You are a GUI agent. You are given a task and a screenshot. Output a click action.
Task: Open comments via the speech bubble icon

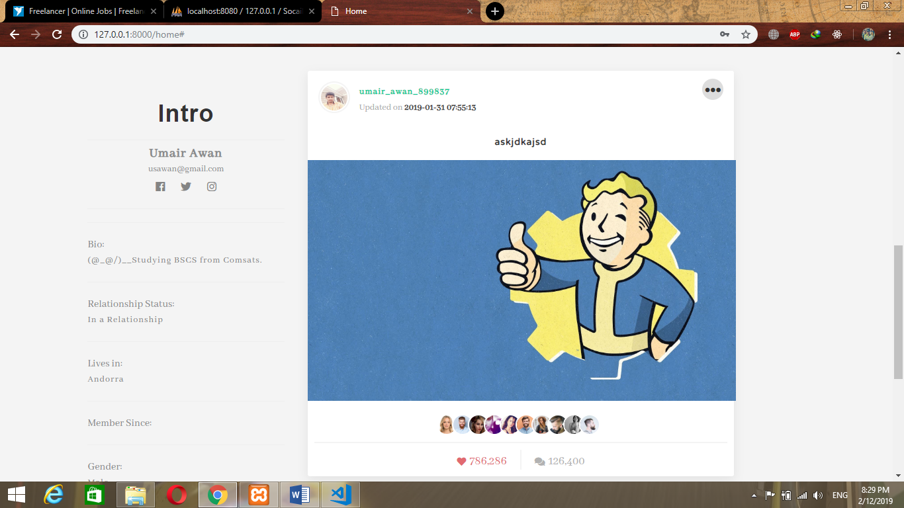tap(540, 462)
